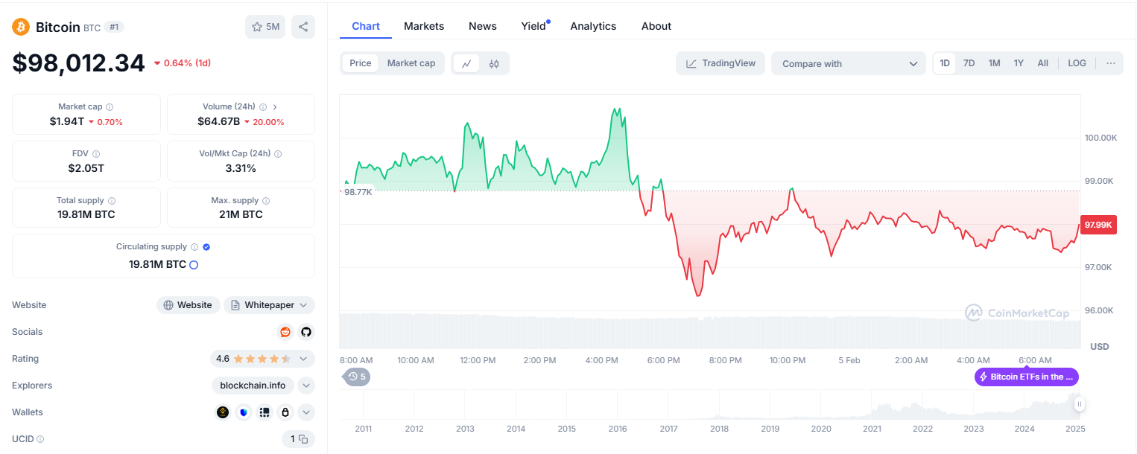Click the blue verified badge icon
The width and height of the screenshot is (1137, 454).
pos(206,247)
